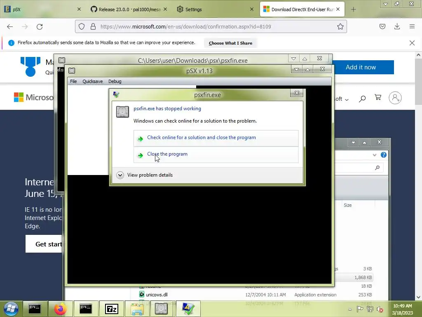
Task: Open the pSX window system menu icon
Action: [72, 71]
